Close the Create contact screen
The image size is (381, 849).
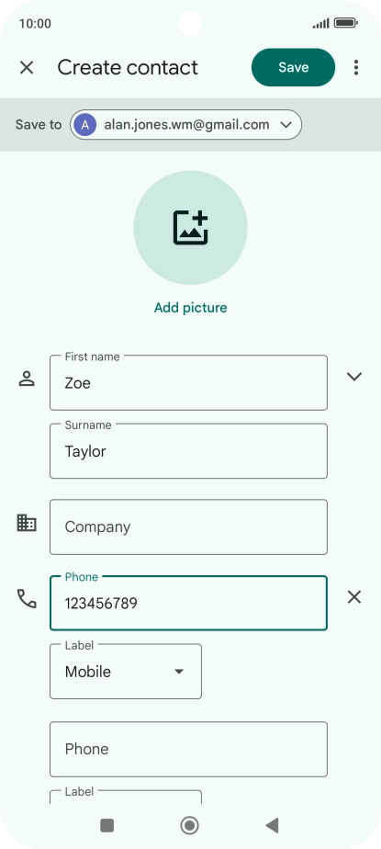click(x=27, y=68)
